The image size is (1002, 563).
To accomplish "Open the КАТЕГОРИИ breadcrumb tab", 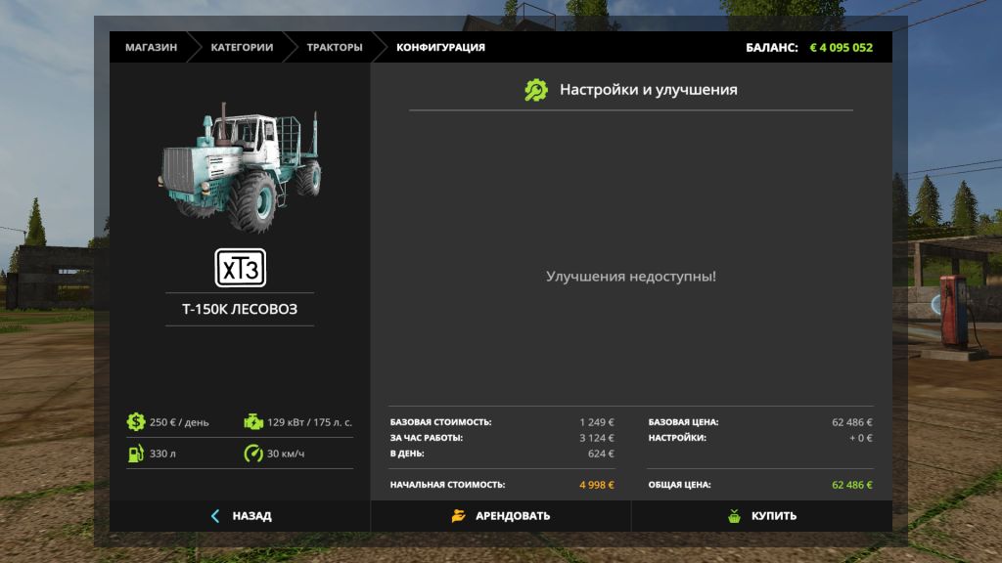I will (242, 47).
